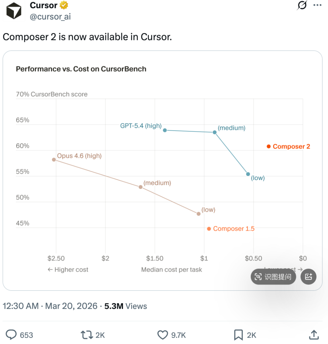Click the reply speech bubble icon
This screenshot has width=328, height=344.
tap(12, 335)
